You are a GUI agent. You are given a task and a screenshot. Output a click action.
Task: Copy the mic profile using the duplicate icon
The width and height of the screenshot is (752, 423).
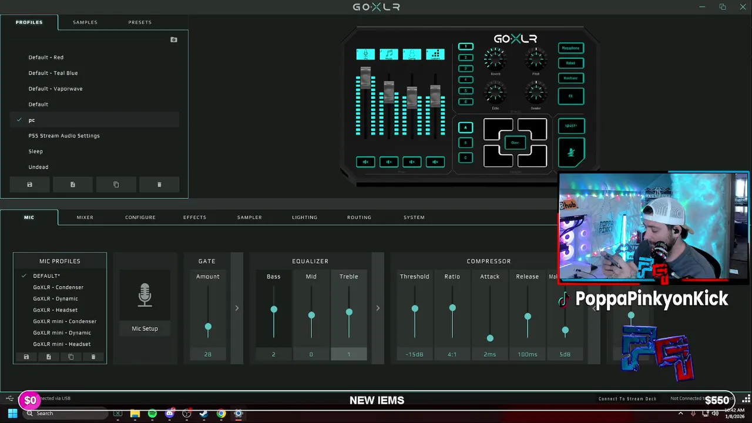pos(70,357)
